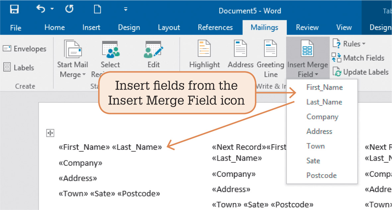Viewport: 392px width, 210px height.
Task: Click «Last_Name» field in second label
Action: tap(237, 158)
